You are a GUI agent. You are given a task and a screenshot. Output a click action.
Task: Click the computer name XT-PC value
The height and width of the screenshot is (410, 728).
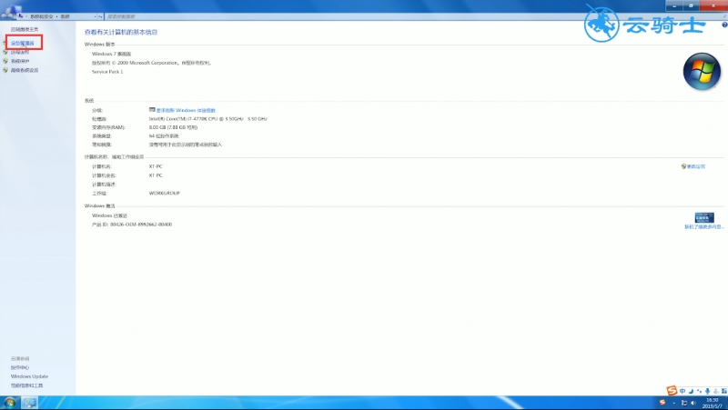coord(156,166)
